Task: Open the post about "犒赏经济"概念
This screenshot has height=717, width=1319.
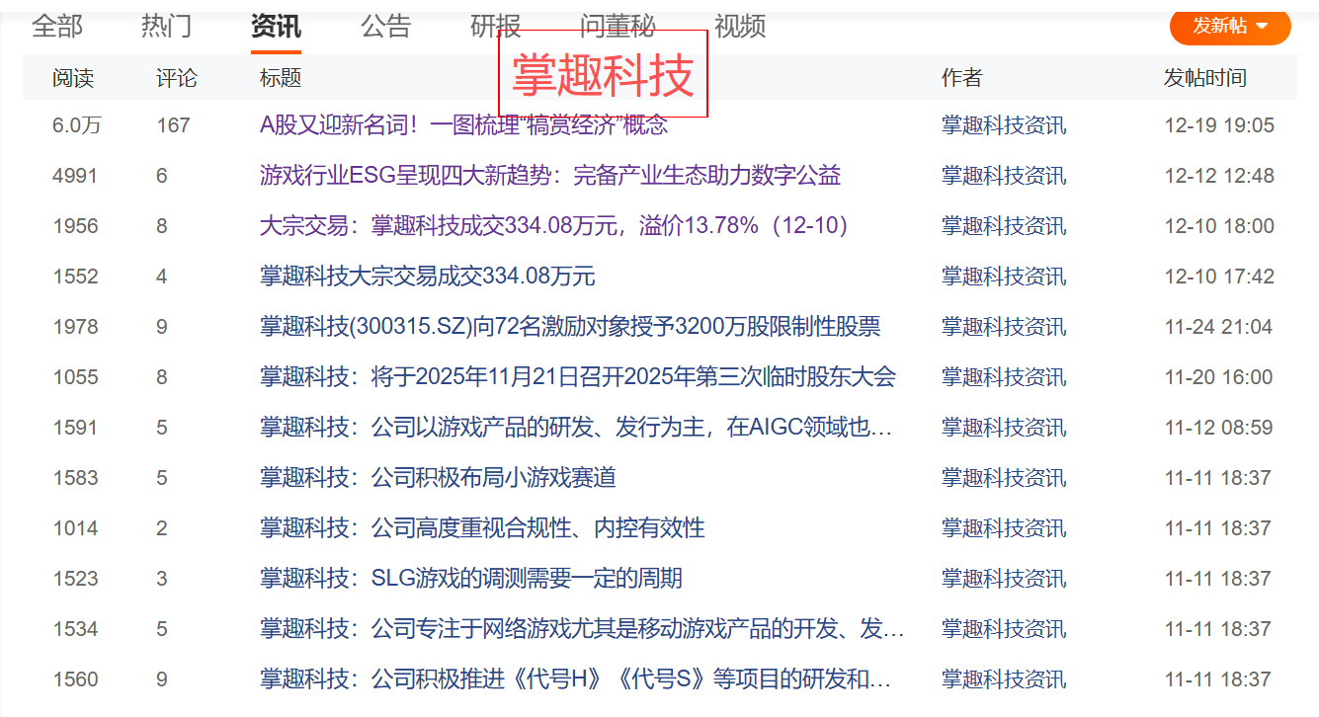Action: click(463, 125)
